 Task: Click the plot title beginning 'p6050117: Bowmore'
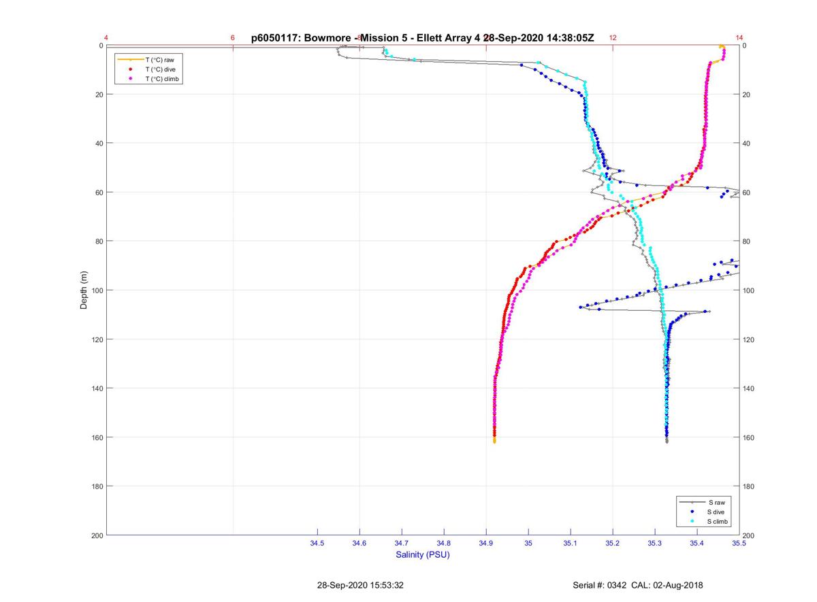[423, 38]
